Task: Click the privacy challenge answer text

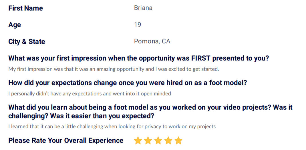Action: point(112,127)
